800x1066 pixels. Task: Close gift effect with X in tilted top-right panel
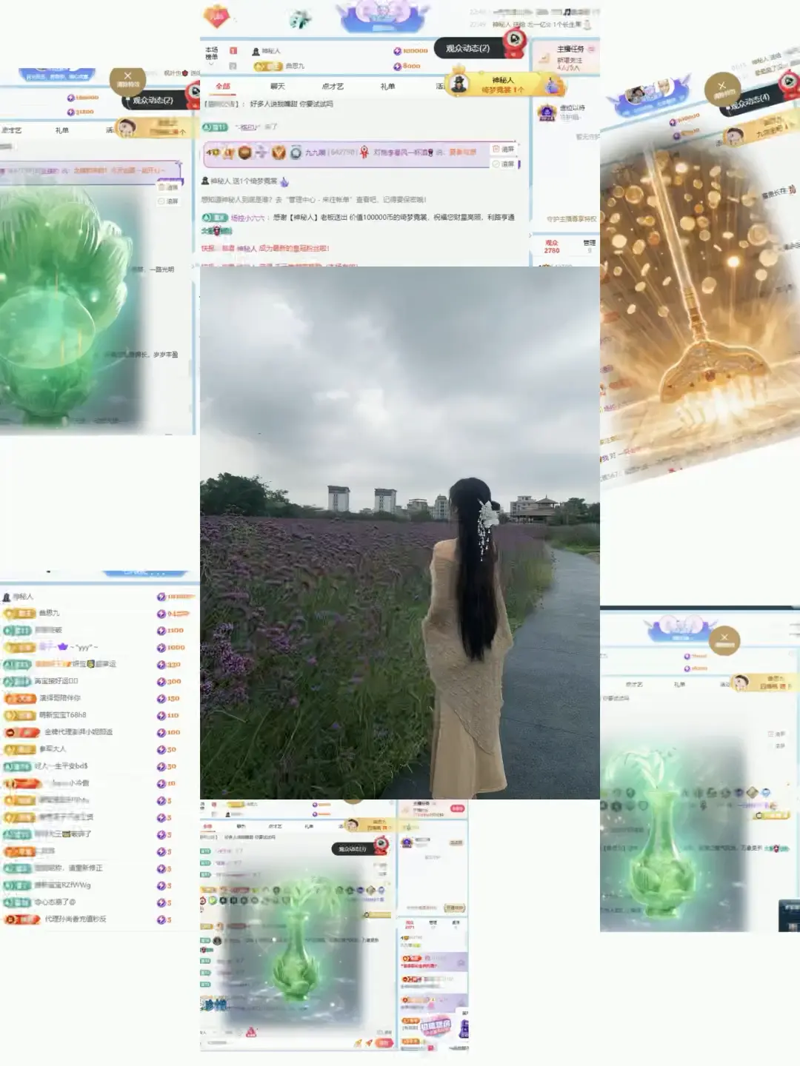click(722, 89)
